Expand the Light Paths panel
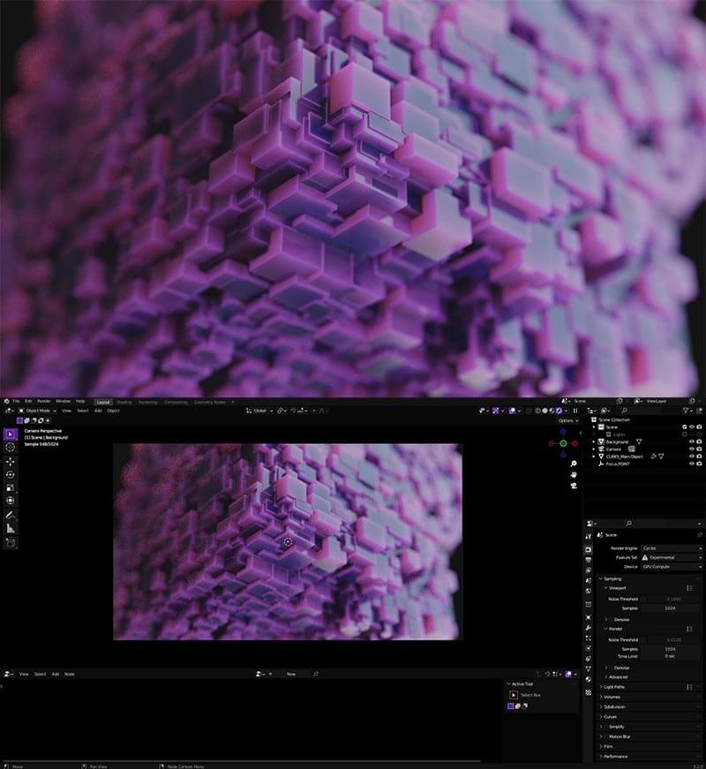The image size is (706, 769). pyautogui.click(x=619, y=687)
